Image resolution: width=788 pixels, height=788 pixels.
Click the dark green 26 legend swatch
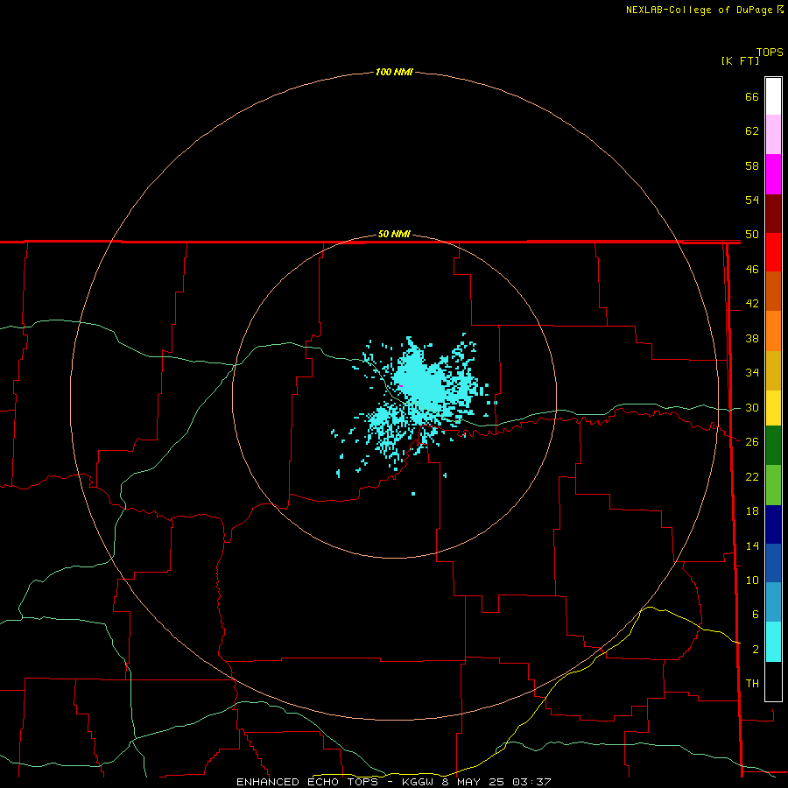[x=773, y=446]
